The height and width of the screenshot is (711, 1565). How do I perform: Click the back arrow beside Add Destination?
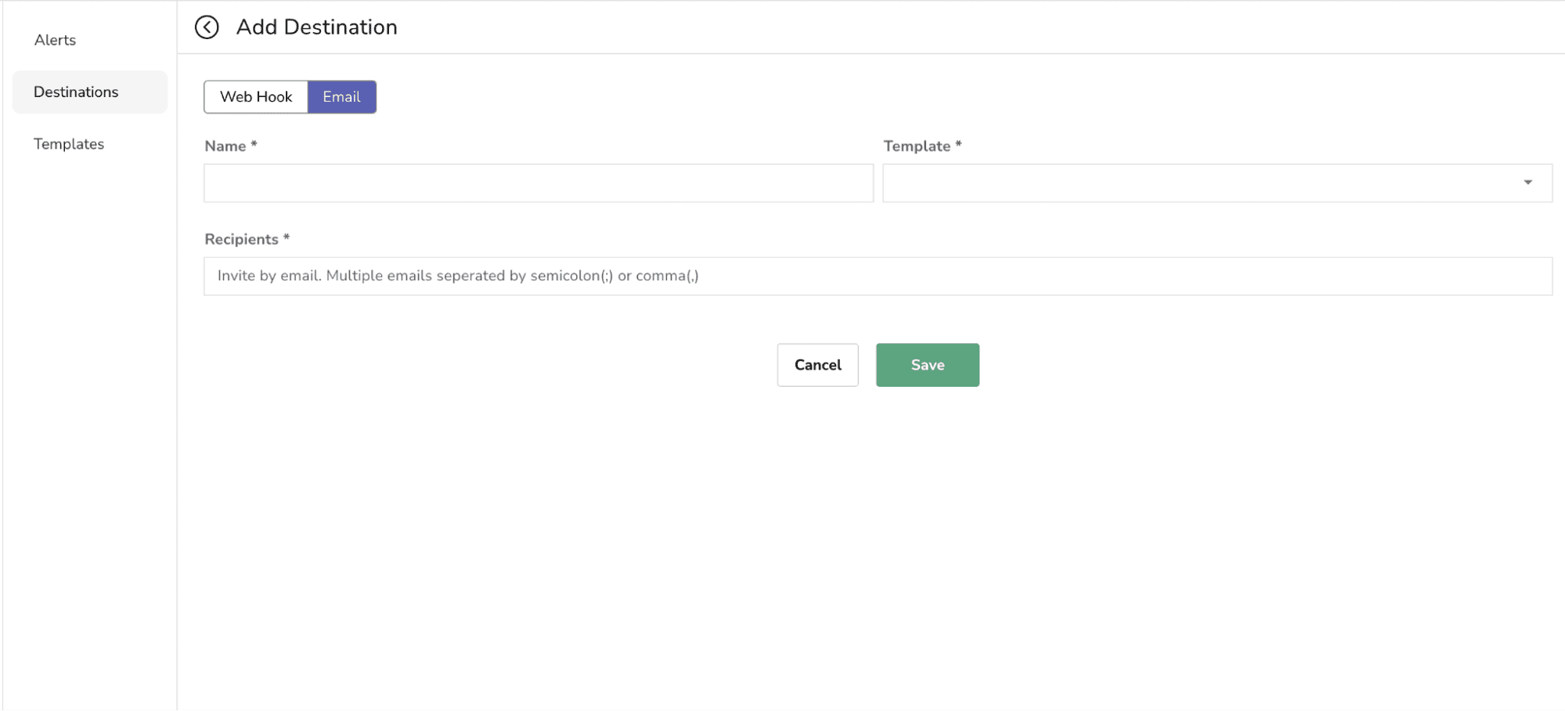pos(207,27)
